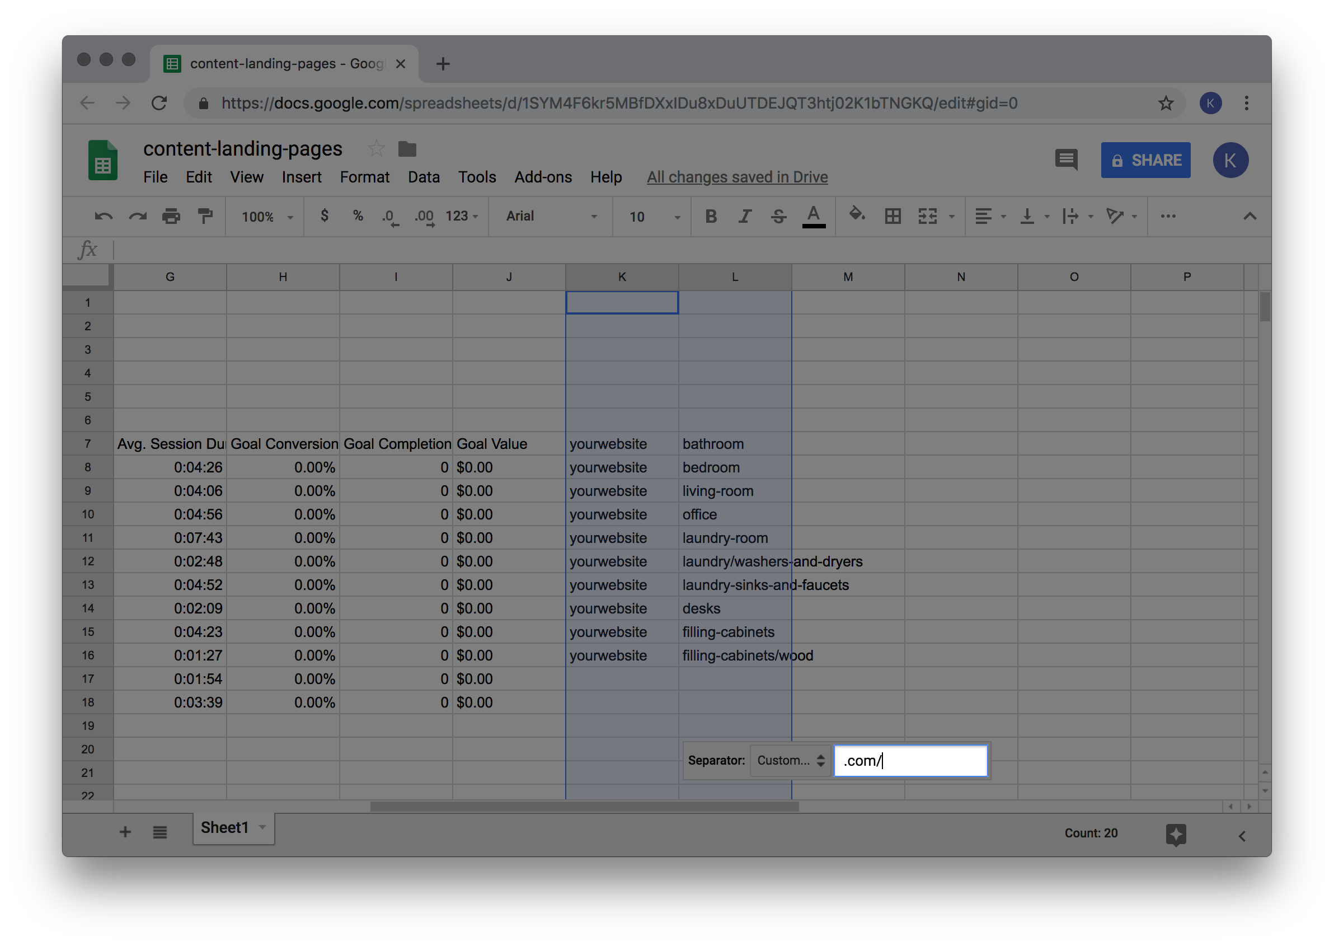This screenshot has height=946, width=1334.
Task: Click the More toolbar options icon
Action: [x=1167, y=216]
